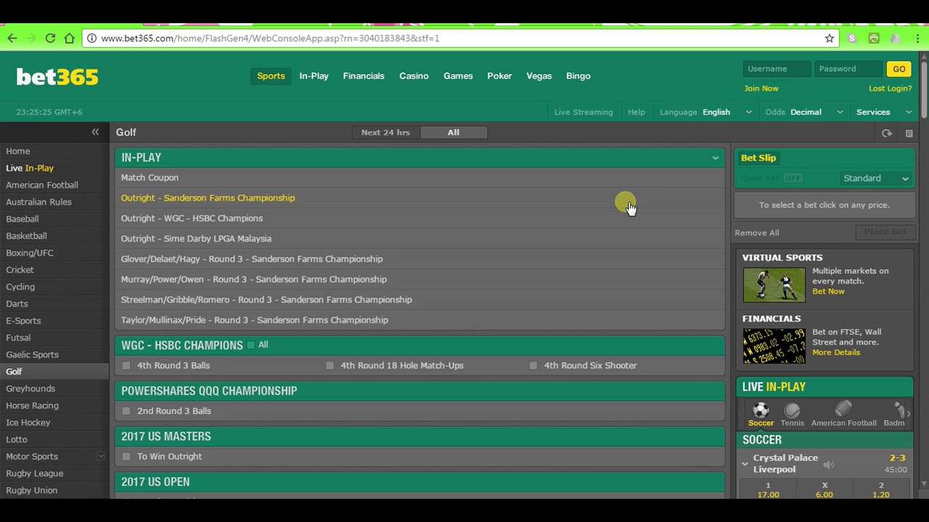
Task: Click Remove All in the bet slip
Action: pyautogui.click(x=756, y=233)
